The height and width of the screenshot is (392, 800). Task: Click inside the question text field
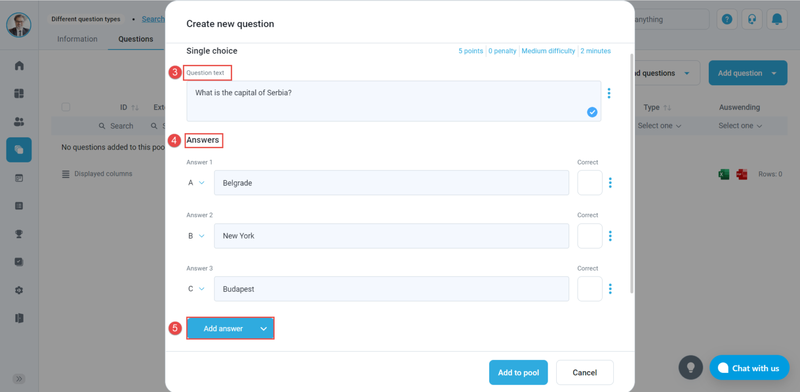(393, 101)
